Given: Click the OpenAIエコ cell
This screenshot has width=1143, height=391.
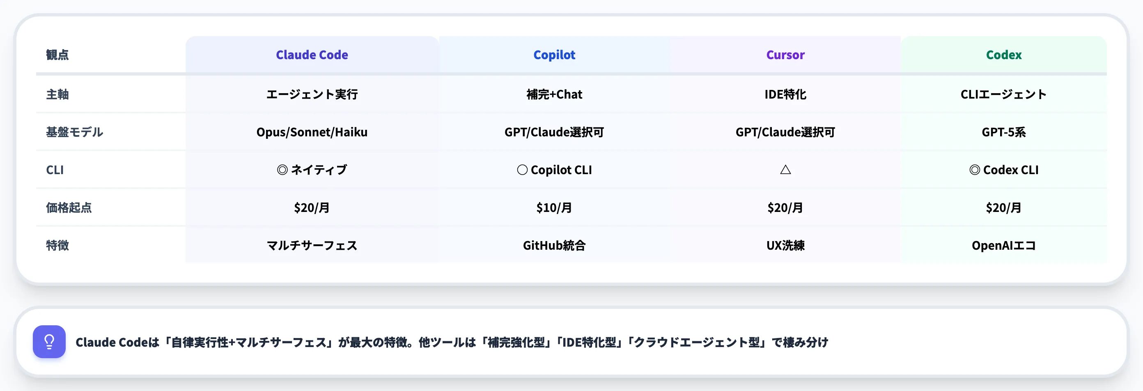Looking at the screenshot, I should tap(1004, 245).
